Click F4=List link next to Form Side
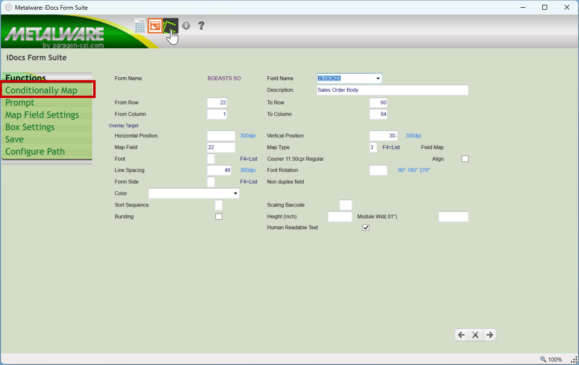This screenshot has height=365, width=579. tap(249, 182)
